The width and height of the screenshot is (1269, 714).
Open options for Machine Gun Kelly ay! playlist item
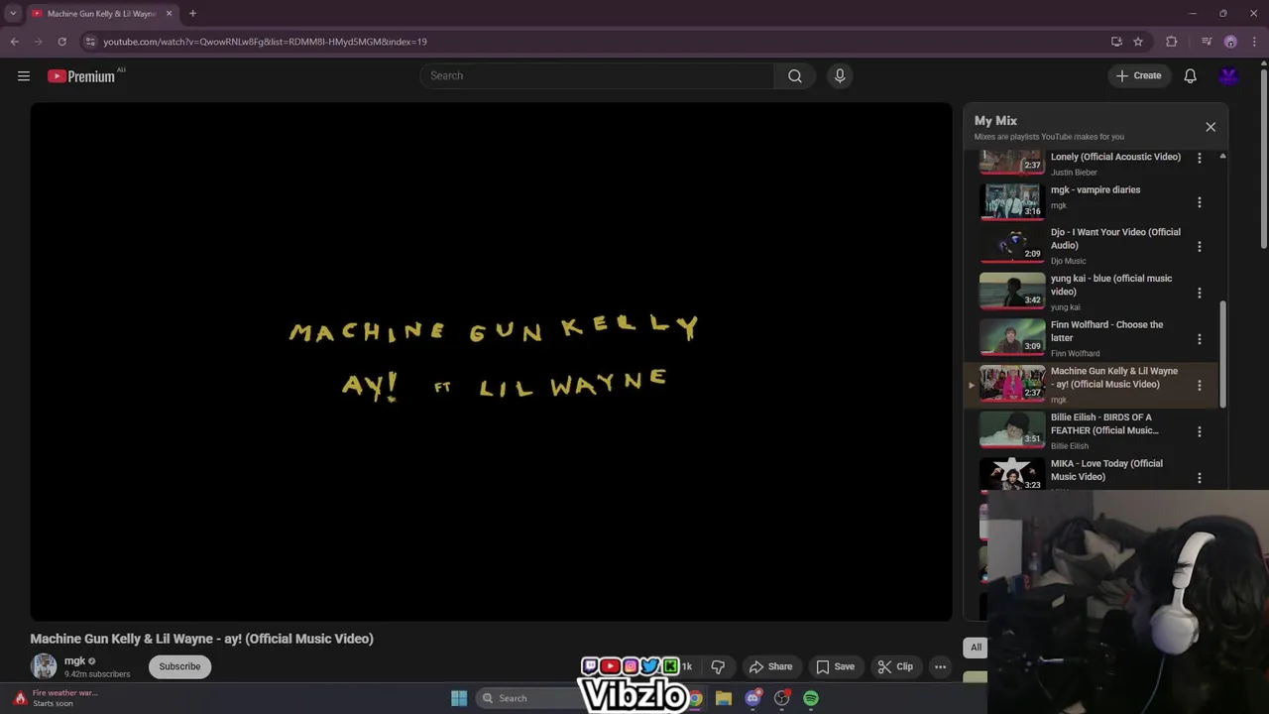click(x=1200, y=386)
